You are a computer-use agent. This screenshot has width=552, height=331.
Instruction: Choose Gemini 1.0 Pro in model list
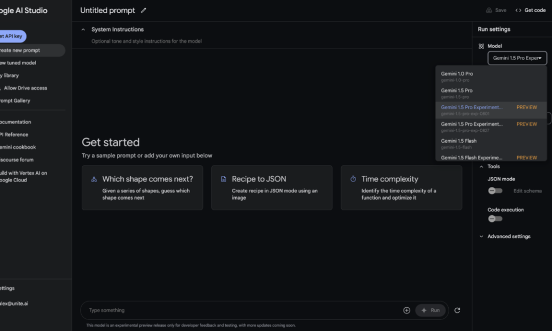pyautogui.click(x=457, y=74)
